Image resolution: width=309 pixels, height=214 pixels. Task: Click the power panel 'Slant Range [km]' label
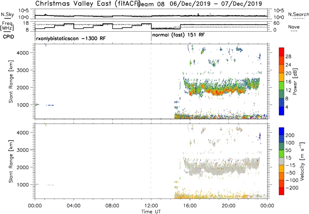click(x=11, y=82)
